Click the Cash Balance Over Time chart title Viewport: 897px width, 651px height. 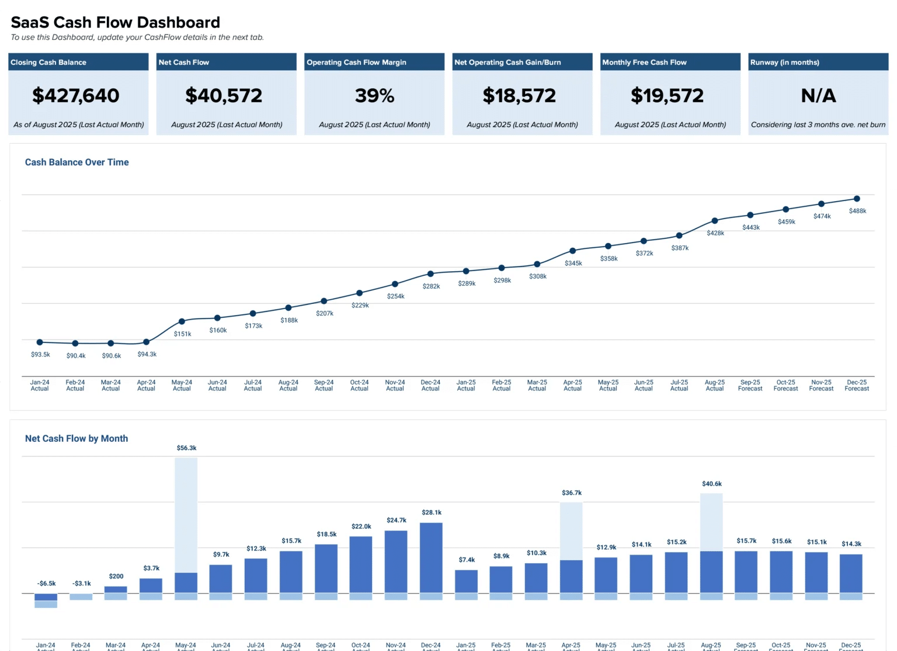(x=77, y=162)
